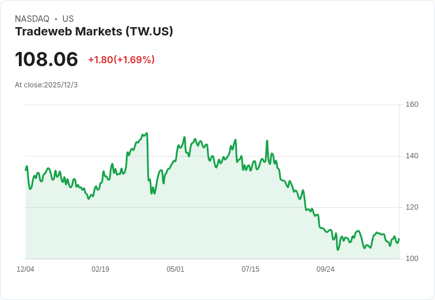Screen dimensions: 435x300
Task: Click the 160 y-axis price label
Action: click(412, 105)
